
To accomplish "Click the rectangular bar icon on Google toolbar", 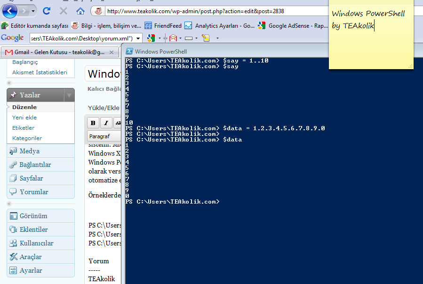I will click(x=189, y=38).
